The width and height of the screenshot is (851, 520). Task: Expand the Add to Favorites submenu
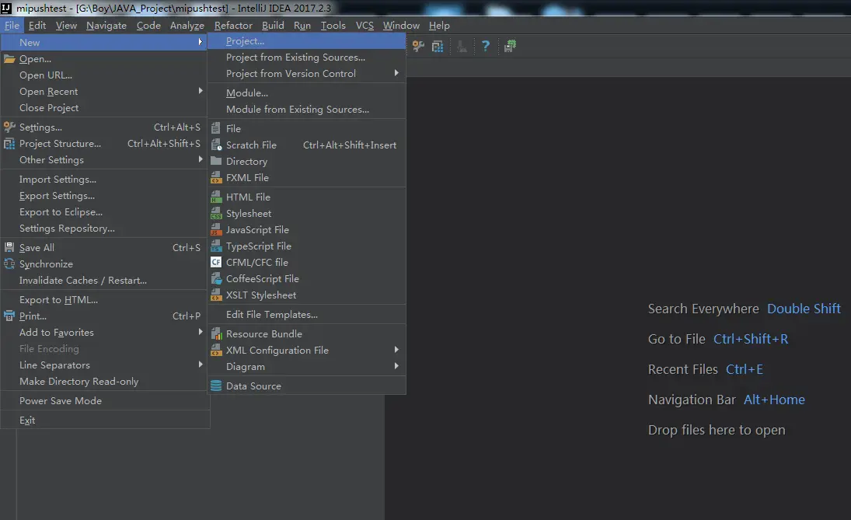[105, 332]
